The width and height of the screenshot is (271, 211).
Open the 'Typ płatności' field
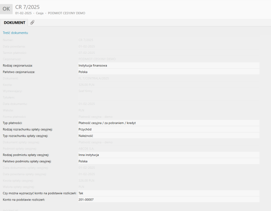coord(168,122)
